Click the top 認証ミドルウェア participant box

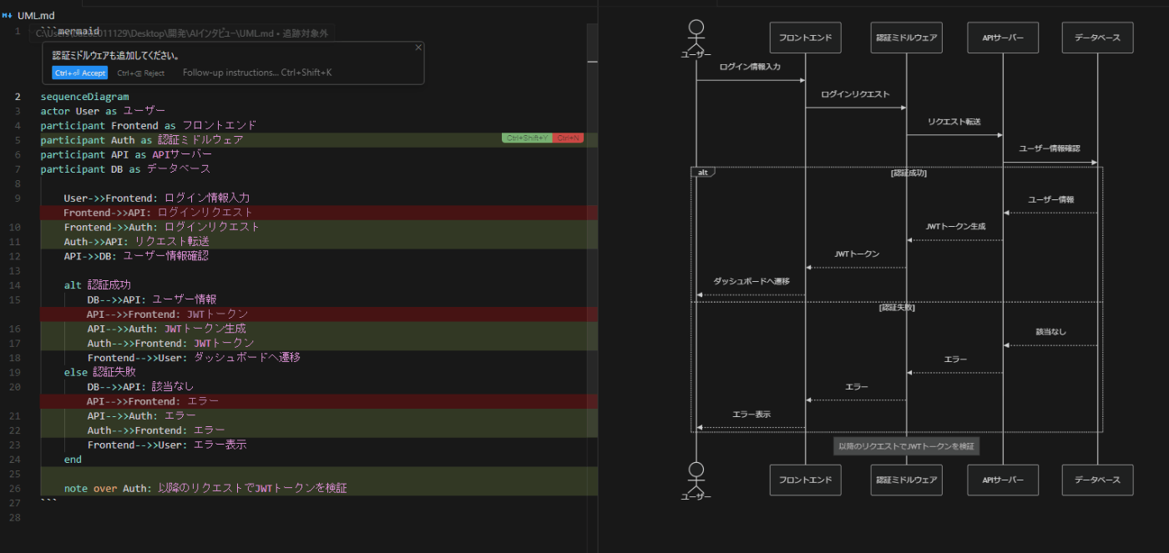pos(906,38)
